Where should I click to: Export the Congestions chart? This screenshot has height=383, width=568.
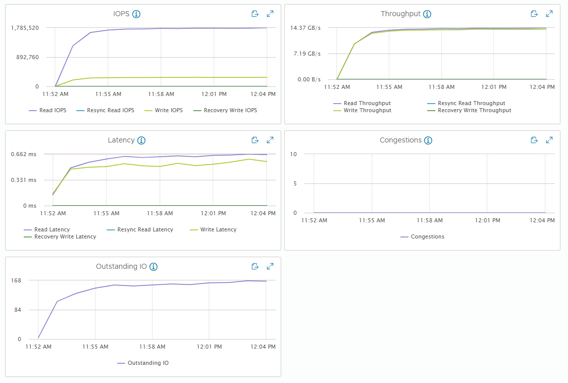click(534, 140)
